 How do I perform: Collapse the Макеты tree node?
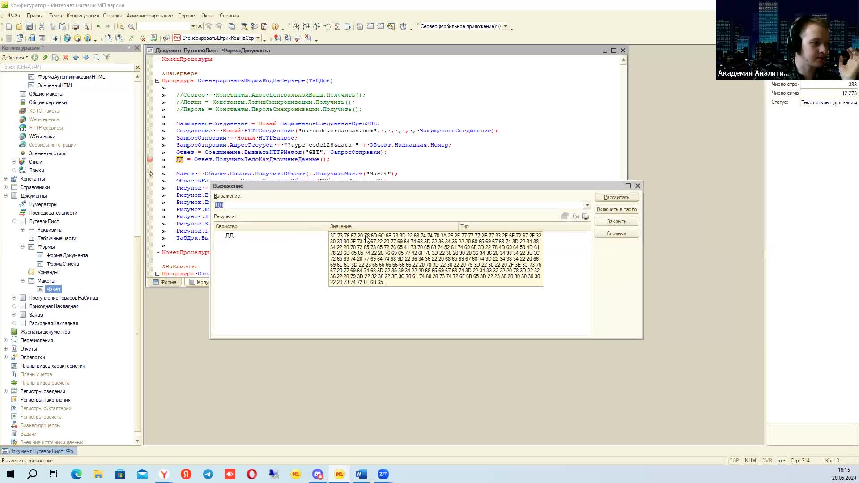pyautogui.click(x=22, y=281)
